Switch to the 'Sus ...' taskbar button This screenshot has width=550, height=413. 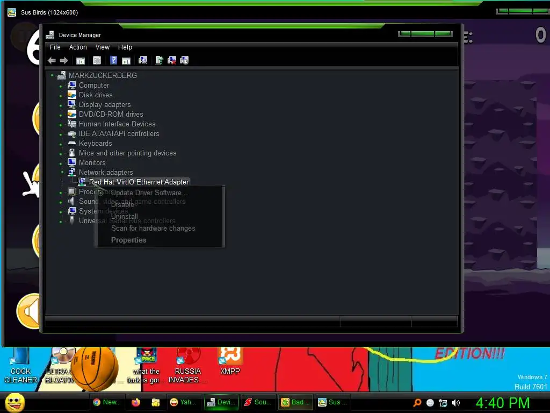[x=332, y=402]
